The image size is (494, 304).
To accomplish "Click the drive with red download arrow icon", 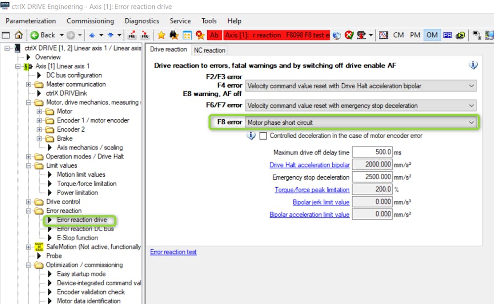I will [361, 35].
